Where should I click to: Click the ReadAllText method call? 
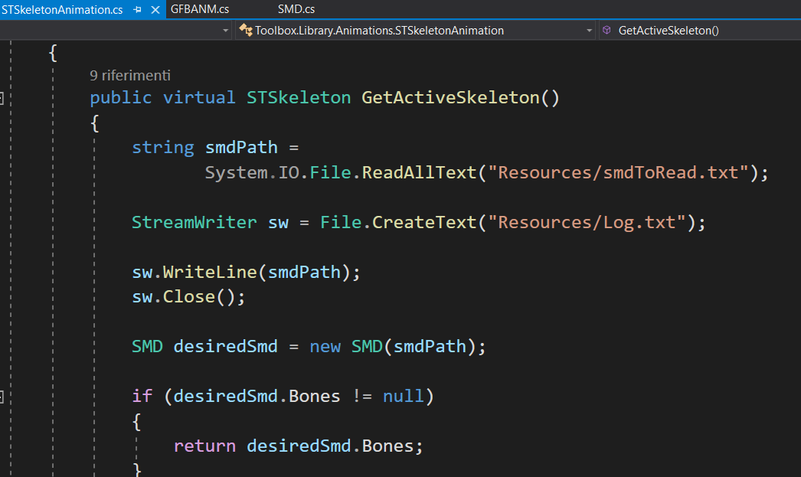point(419,172)
